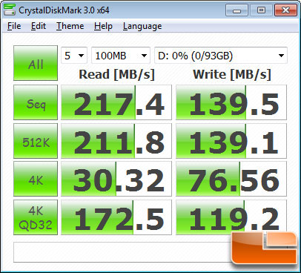Viewport: 301px width, 273px height.
Task: Open the Theme menu
Action: (x=70, y=26)
